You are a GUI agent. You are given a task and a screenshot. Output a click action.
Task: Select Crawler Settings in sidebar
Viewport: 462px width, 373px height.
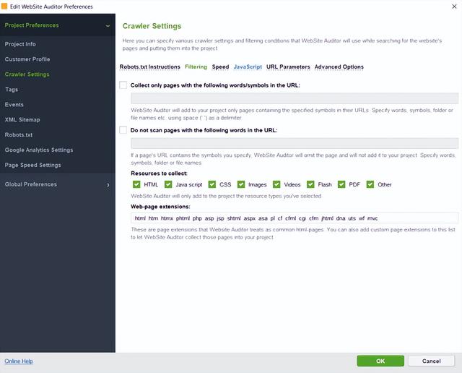pos(27,74)
